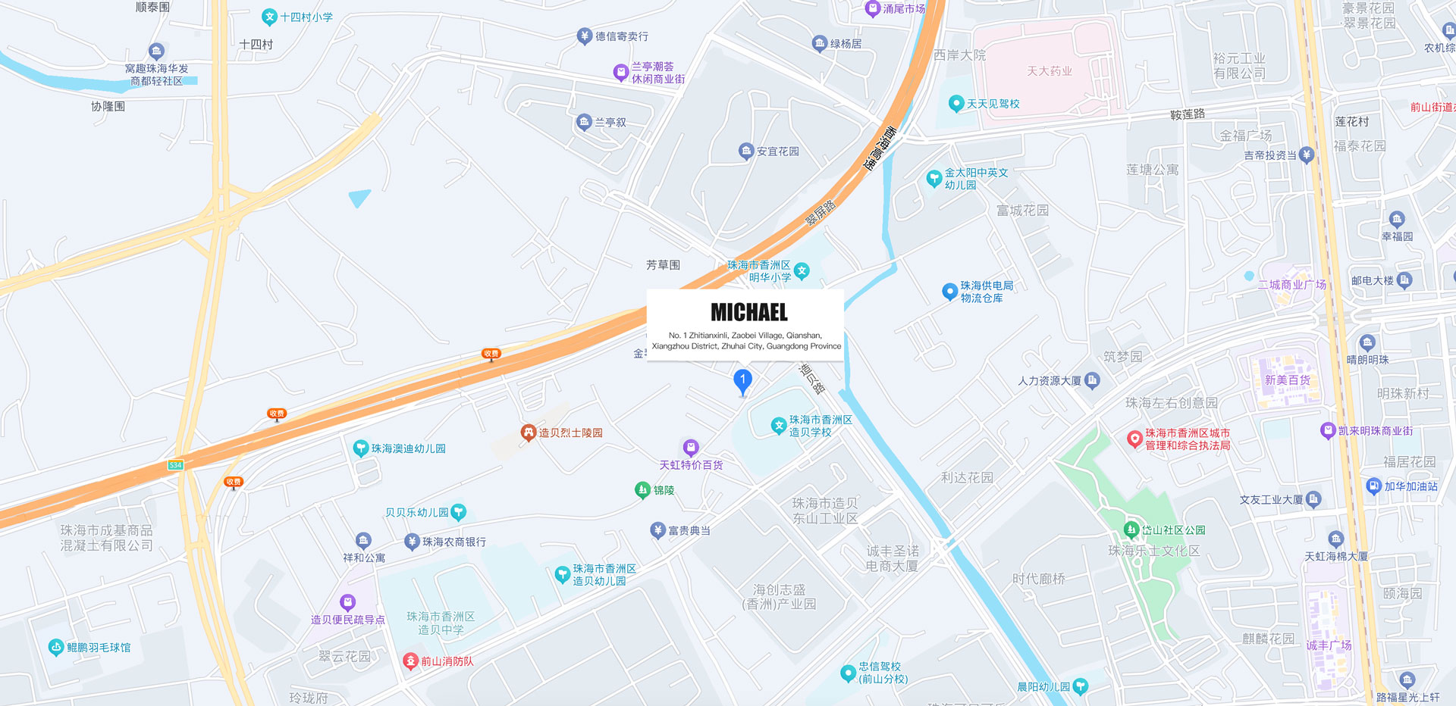
Task: Open the 加华加油站 gas station icon
Action: (1373, 486)
